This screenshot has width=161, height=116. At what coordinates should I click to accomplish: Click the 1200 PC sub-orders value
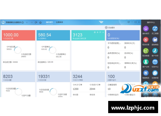[x=76, y=89]
